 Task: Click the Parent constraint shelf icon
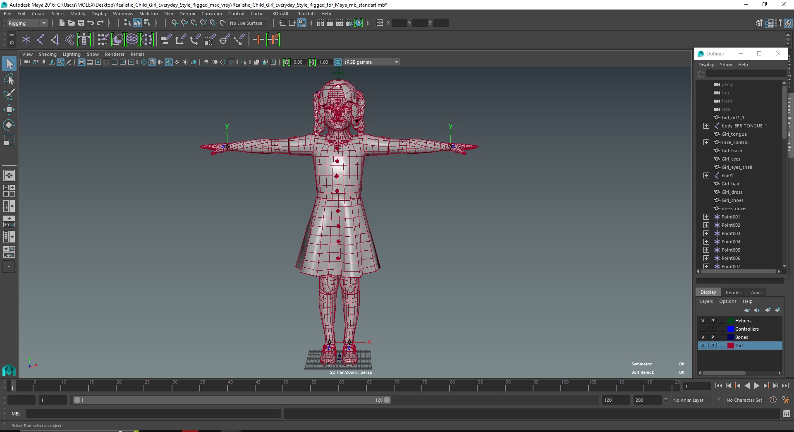point(166,40)
